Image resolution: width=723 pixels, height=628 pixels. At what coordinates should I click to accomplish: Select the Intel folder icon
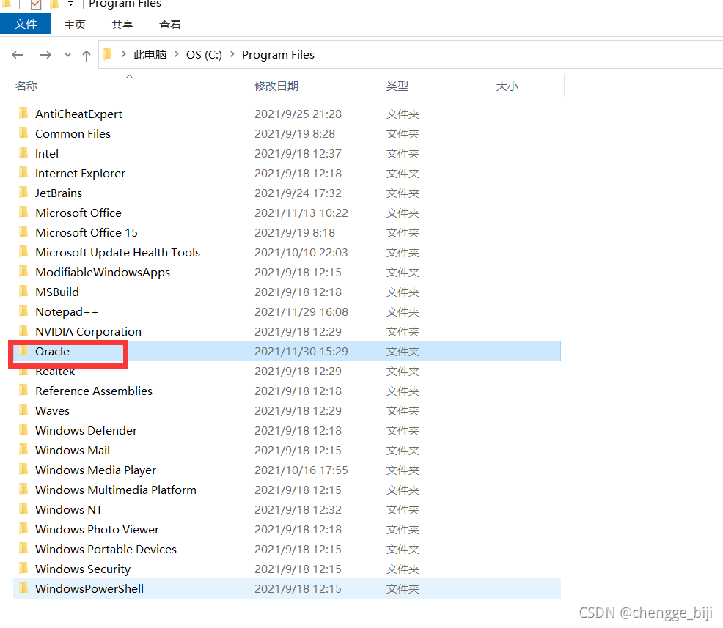pyautogui.click(x=23, y=153)
